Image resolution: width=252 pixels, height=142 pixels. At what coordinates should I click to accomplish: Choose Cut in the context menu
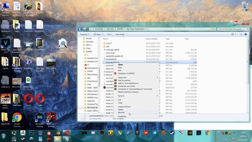pos(119,100)
